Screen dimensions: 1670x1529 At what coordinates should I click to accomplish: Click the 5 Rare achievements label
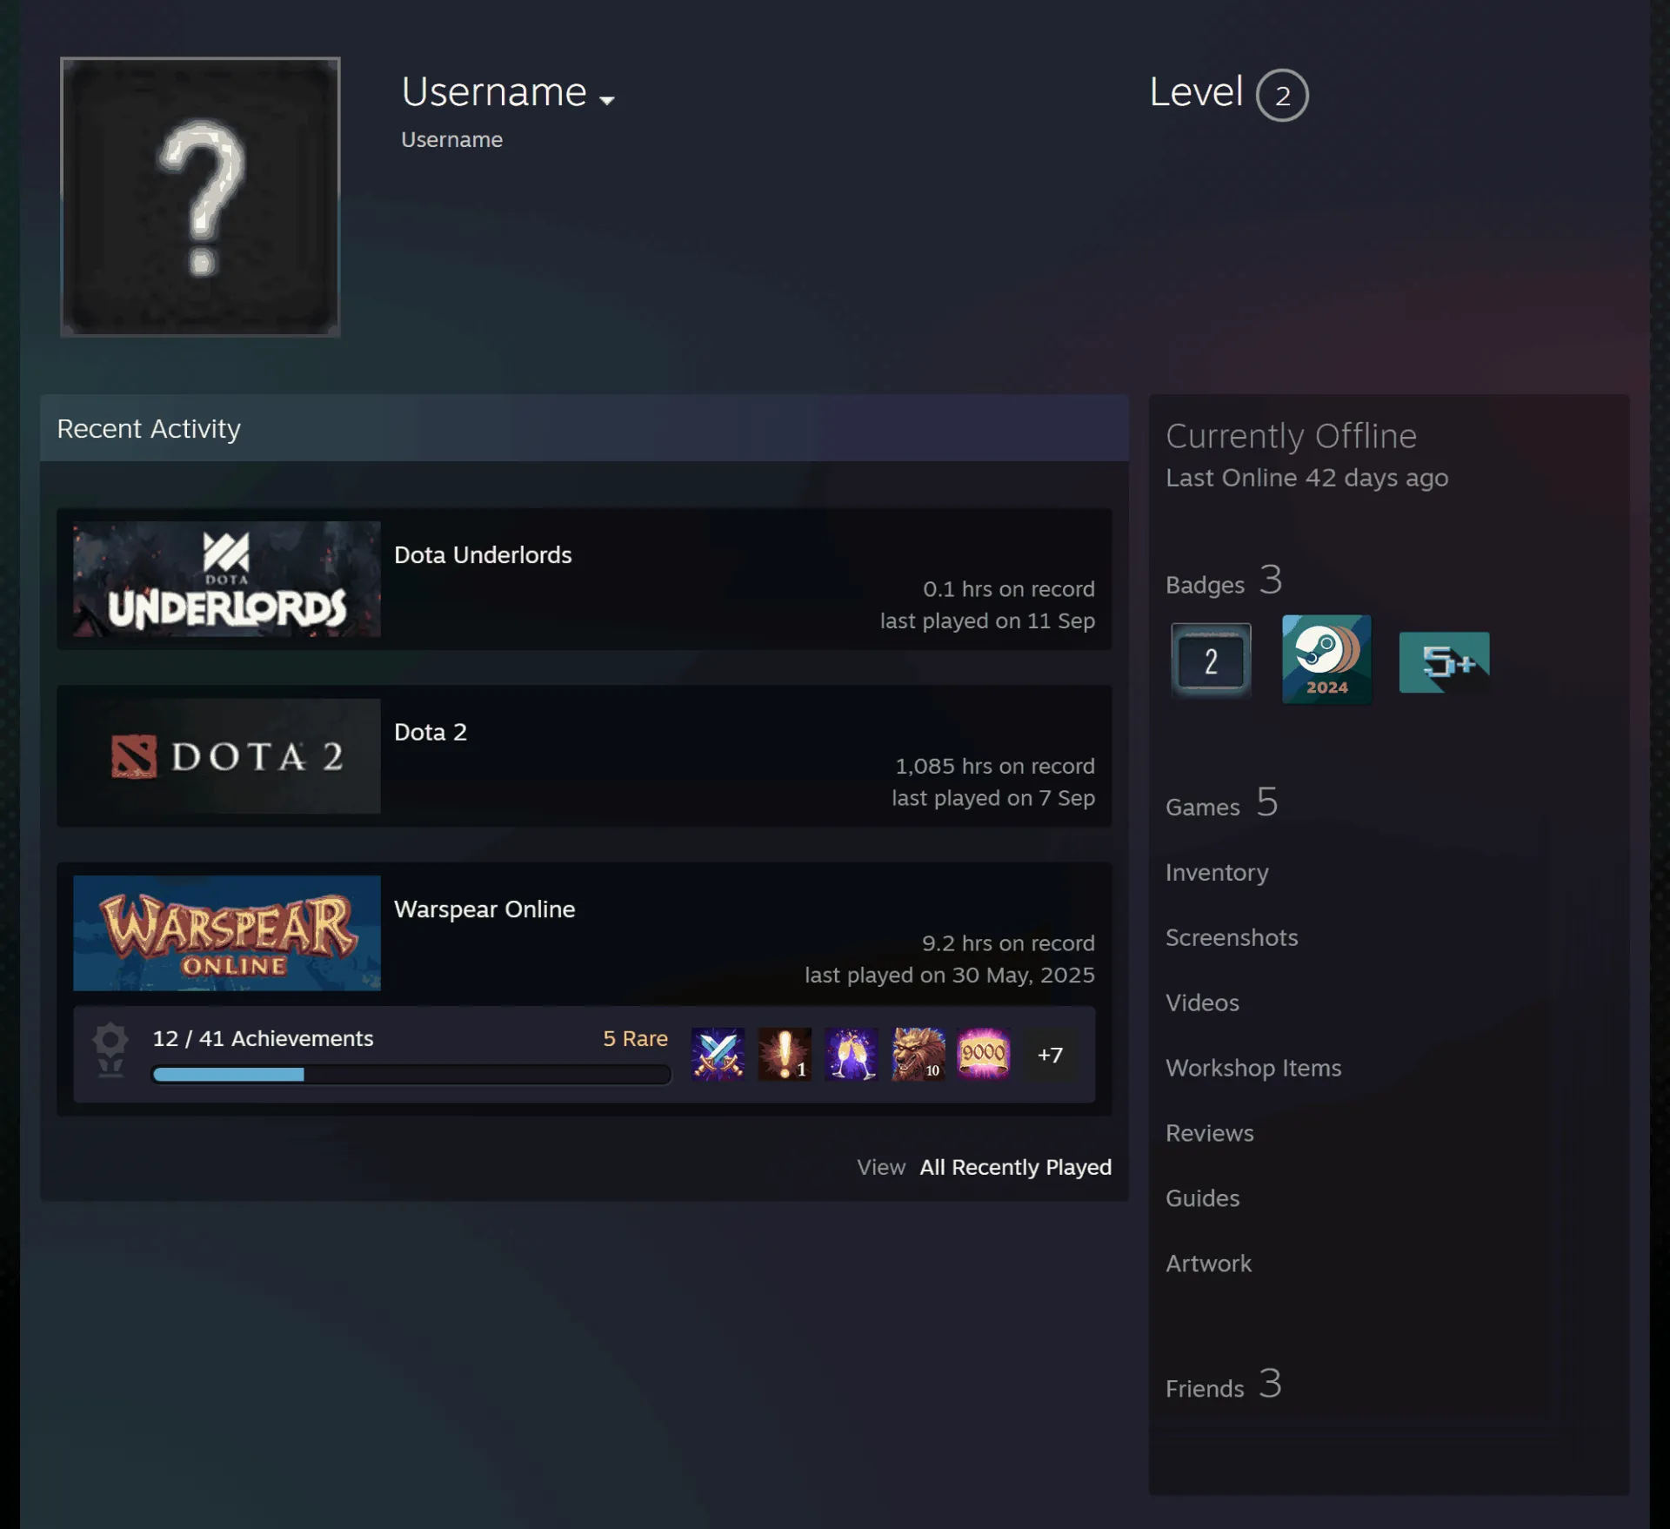click(635, 1038)
